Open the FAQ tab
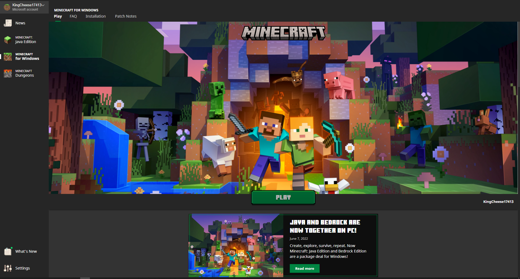The image size is (520, 279). pyautogui.click(x=73, y=16)
